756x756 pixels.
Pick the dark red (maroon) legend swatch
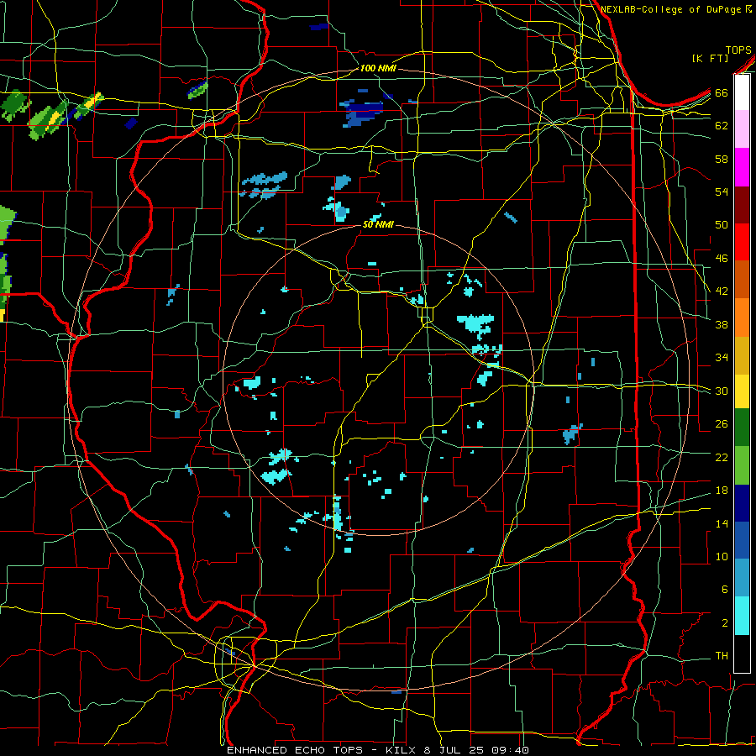[742, 204]
